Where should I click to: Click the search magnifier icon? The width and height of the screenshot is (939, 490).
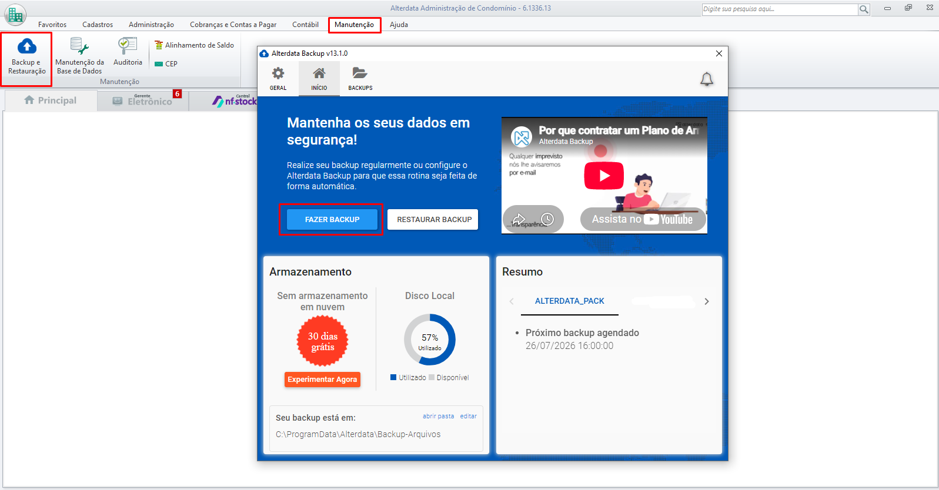(864, 9)
